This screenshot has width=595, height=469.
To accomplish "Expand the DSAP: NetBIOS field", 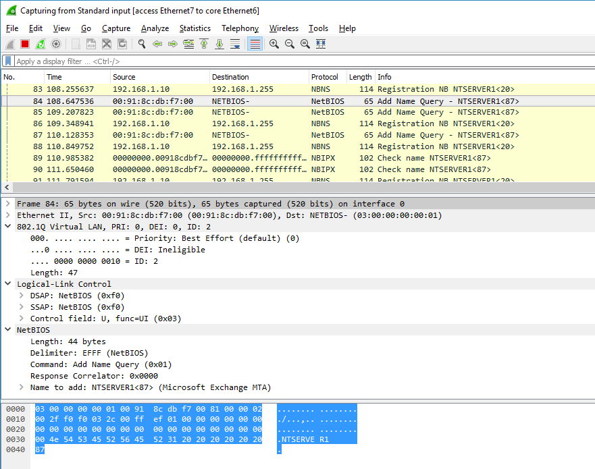I will click(21, 295).
